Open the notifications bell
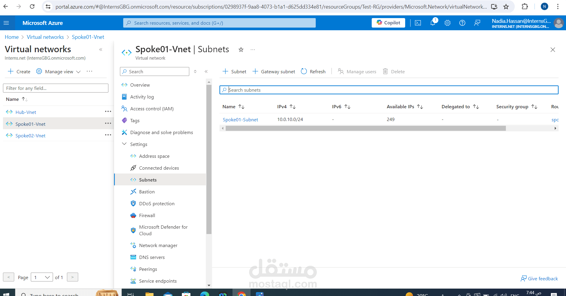This screenshot has width=566, height=296. [433, 23]
